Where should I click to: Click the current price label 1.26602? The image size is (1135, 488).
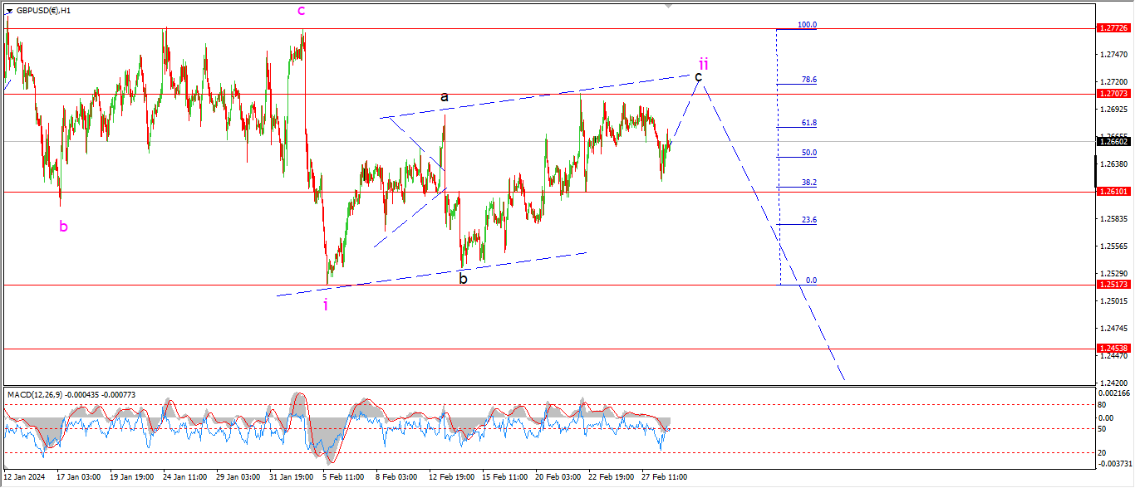click(1113, 142)
